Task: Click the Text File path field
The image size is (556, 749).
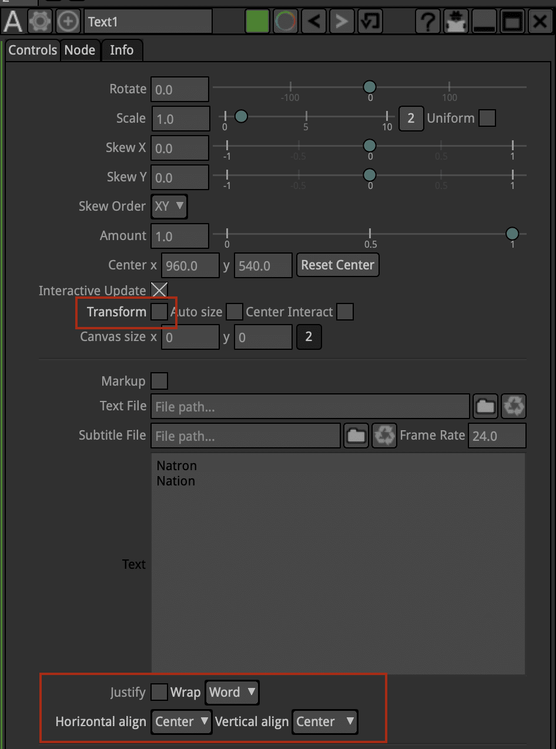Action: pyautogui.click(x=310, y=406)
